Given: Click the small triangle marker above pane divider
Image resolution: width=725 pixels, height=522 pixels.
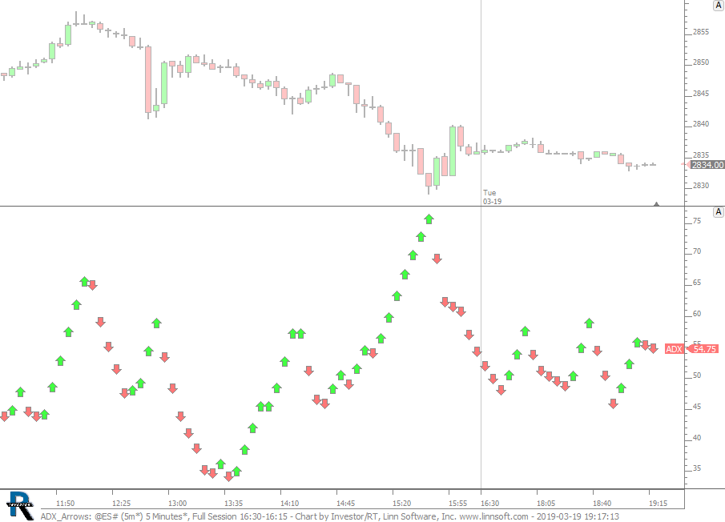Looking at the screenshot, I should 657,204.
